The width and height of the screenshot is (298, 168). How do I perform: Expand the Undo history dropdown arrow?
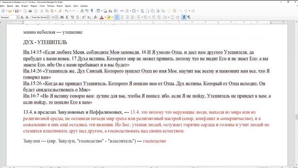(70, 11)
